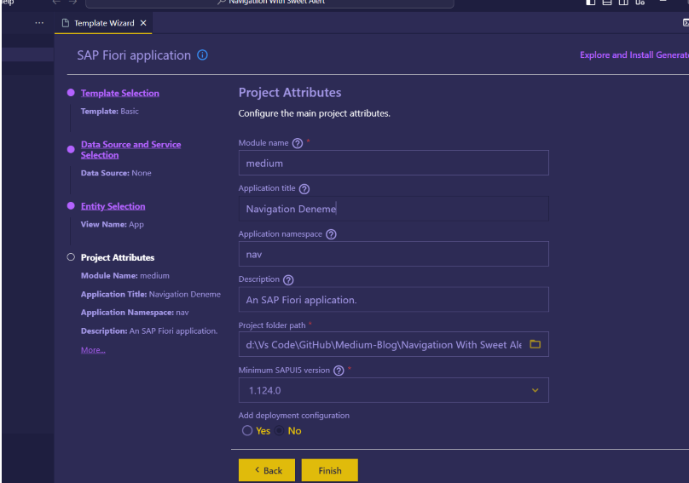Open Explore and Install Generators link
This screenshot has height=483, width=689.
pyautogui.click(x=634, y=55)
